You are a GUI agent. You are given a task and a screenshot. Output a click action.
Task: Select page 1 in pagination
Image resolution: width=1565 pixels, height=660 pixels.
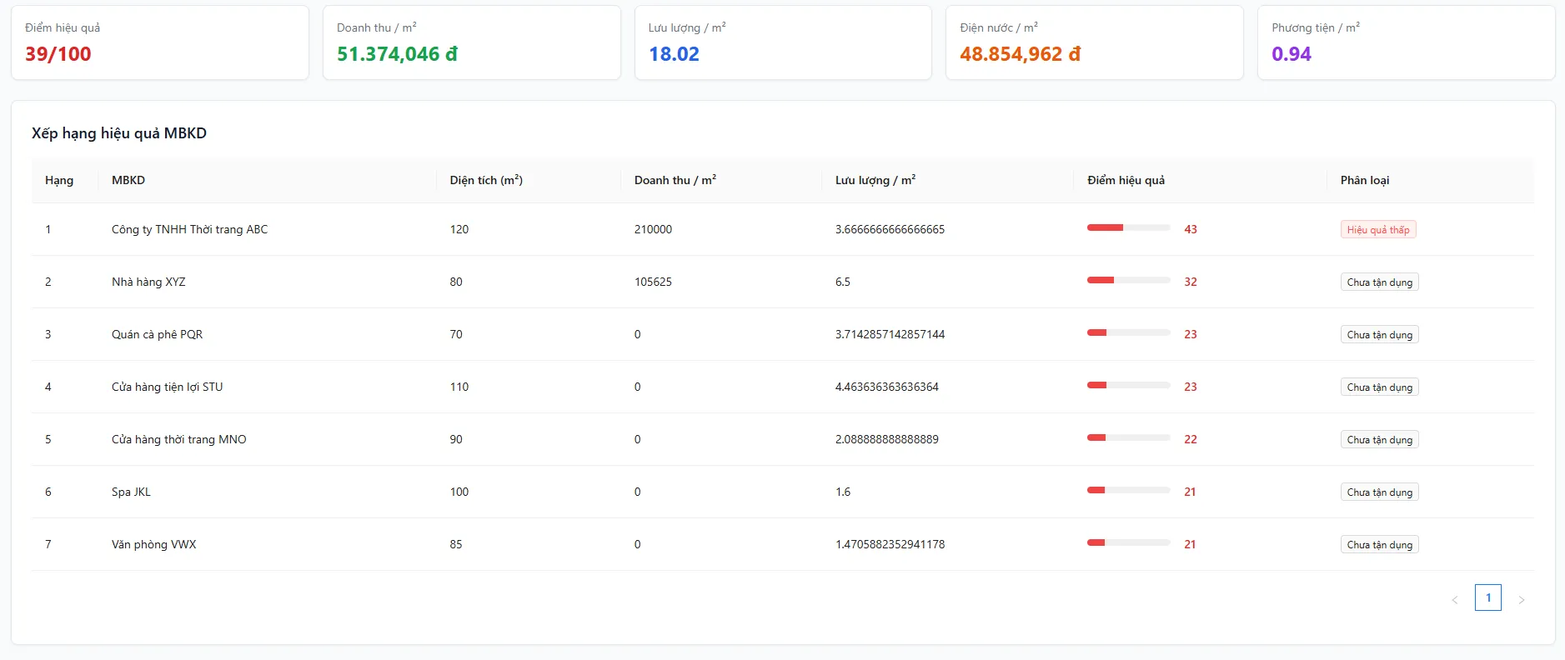click(1488, 597)
